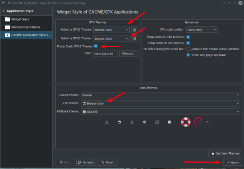Click the Application Style header text

tap(20, 11)
